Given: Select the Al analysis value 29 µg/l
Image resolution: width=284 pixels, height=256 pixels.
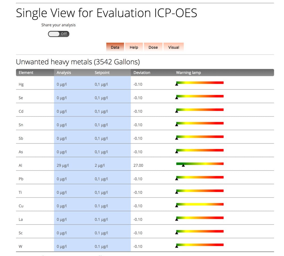Looking at the screenshot, I should 62,165.
